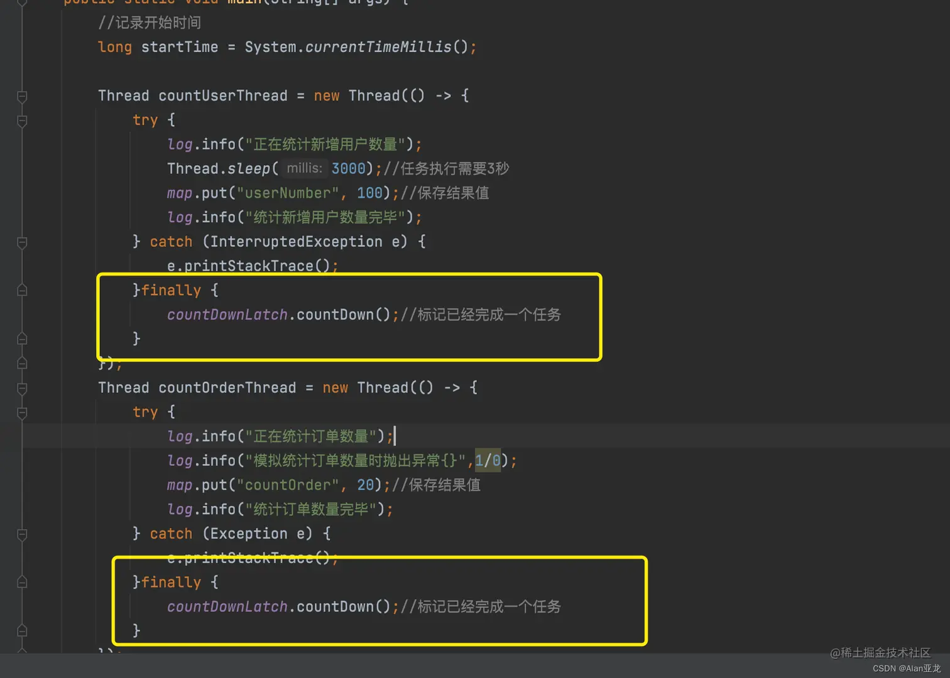Image resolution: width=950 pixels, height=678 pixels.
Task: Click the comment //记录开始时间
Action: 150,23
